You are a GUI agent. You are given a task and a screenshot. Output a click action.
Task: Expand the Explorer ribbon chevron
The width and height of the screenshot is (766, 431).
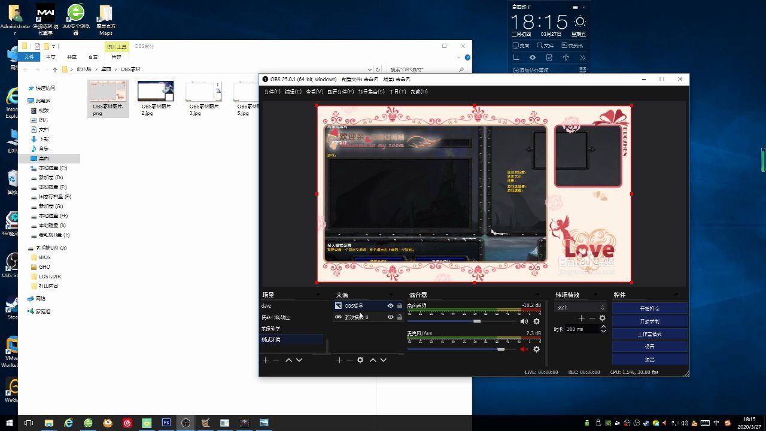click(x=460, y=57)
